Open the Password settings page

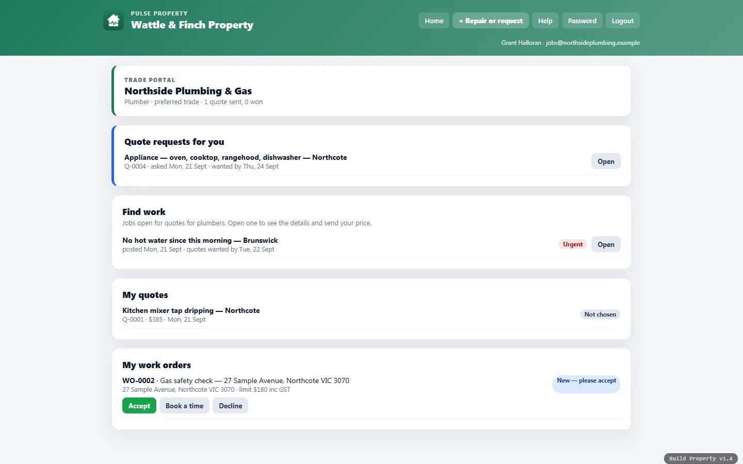582,21
